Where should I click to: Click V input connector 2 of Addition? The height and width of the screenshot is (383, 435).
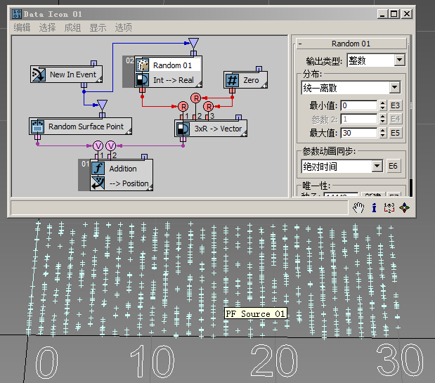tap(111, 146)
